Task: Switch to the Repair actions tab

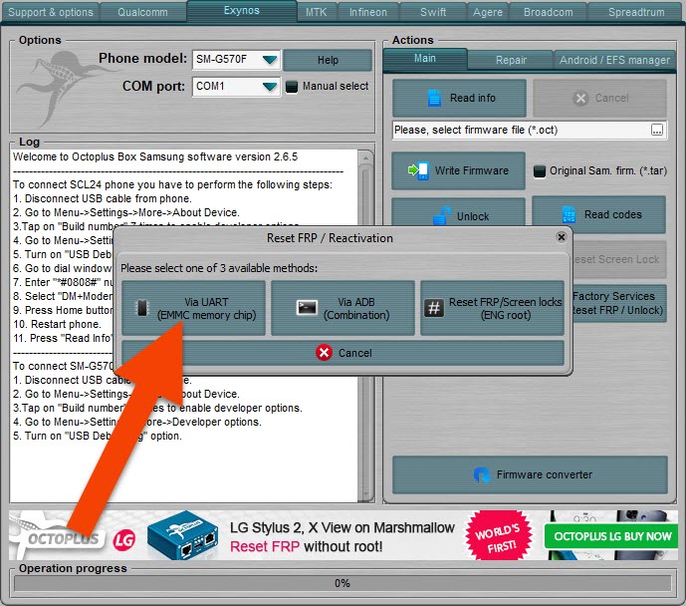Action: (511, 60)
